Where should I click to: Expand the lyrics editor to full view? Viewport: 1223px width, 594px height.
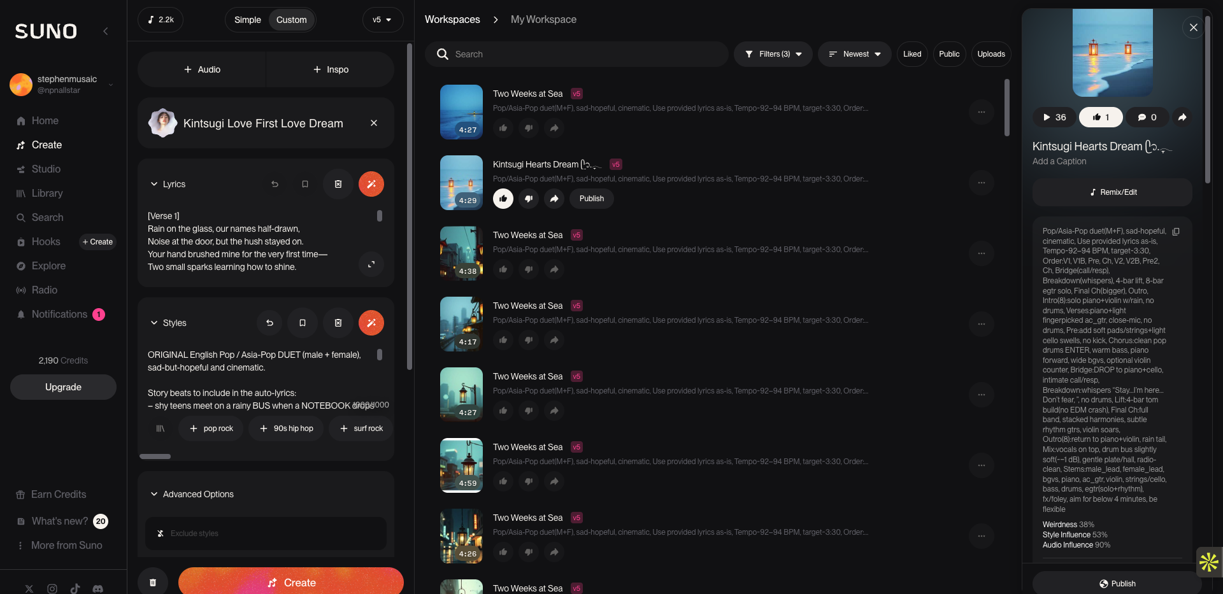click(371, 264)
